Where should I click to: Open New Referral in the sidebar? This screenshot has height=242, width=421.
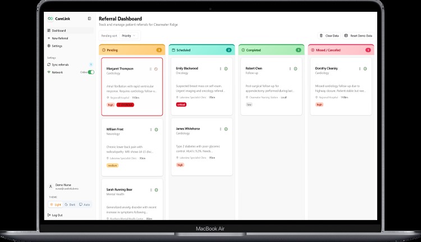[70, 38]
